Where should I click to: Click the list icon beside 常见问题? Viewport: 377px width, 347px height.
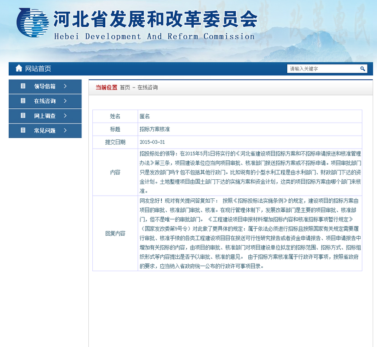click(x=23, y=130)
